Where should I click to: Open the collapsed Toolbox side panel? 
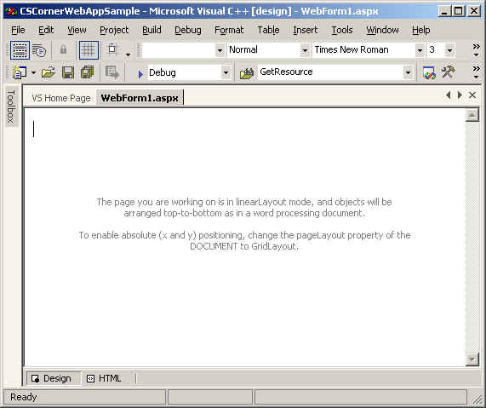point(11,106)
